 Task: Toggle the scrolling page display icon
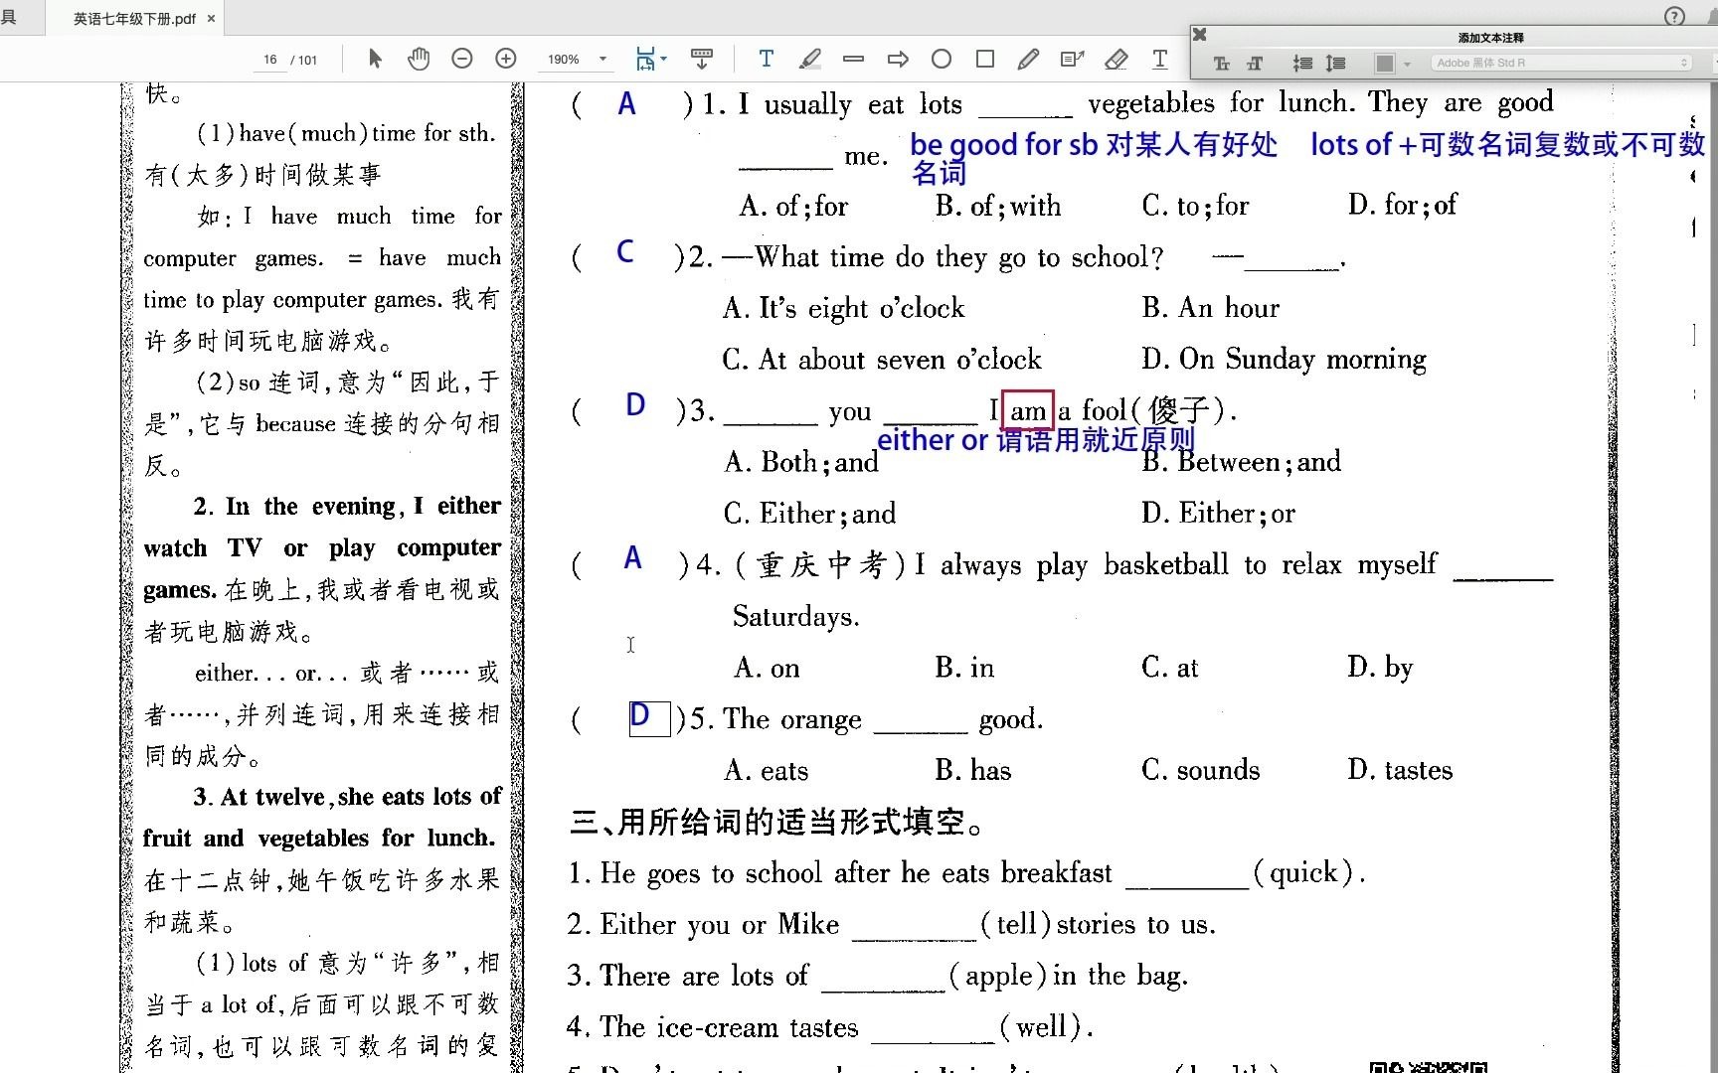pyautogui.click(x=701, y=59)
